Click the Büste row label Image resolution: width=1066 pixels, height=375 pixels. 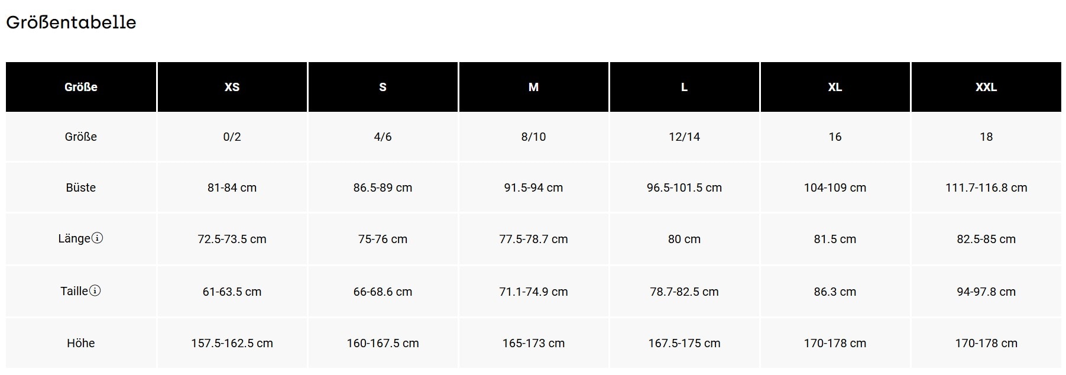81,187
